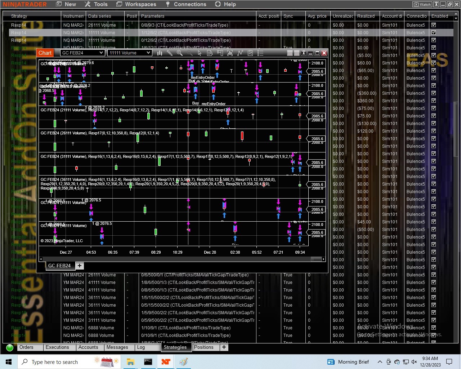The image size is (461, 369).
Task: Toggle Enabled on the $45.00 realized row
Action: tap(434, 222)
